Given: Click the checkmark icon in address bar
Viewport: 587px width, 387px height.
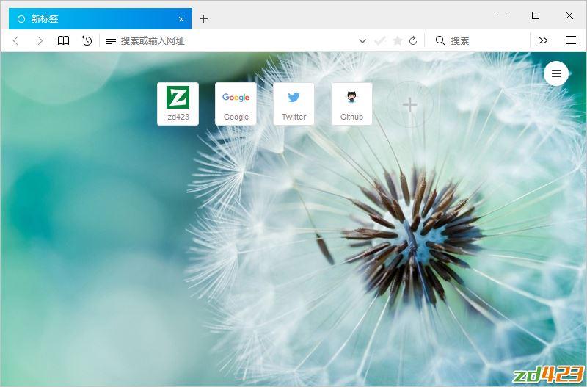Looking at the screenshot, I should point(380,40).
